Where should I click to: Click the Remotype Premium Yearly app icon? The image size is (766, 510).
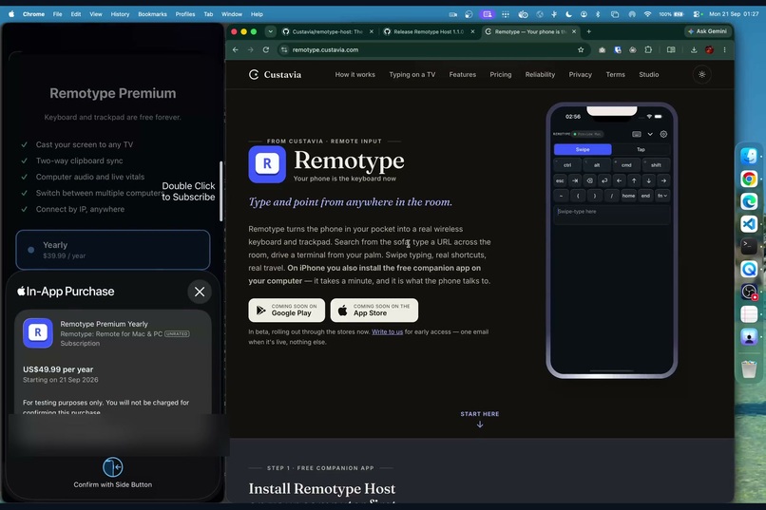pyautogui.click(x=38, y=332)
